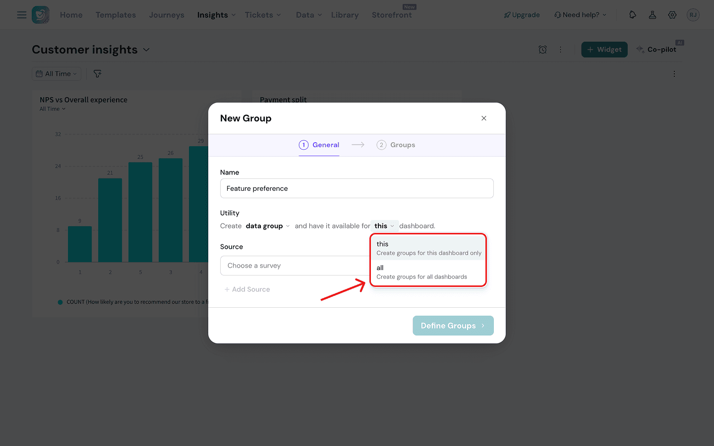
Task: Click the COUNT legend entry
Action: click(133, 302)
